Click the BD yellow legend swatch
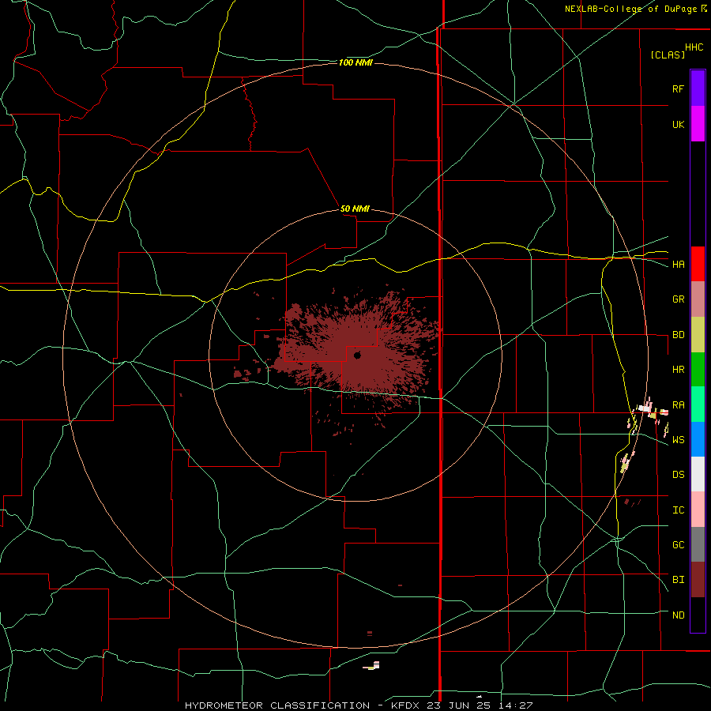 coord(698,334)
